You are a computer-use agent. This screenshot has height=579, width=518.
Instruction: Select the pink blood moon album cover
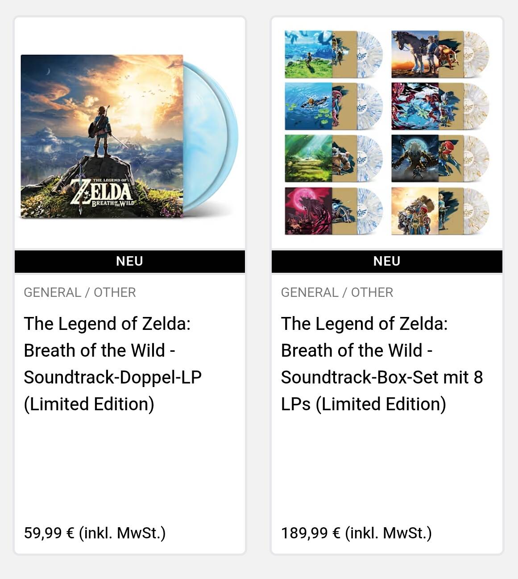point(308,211)
